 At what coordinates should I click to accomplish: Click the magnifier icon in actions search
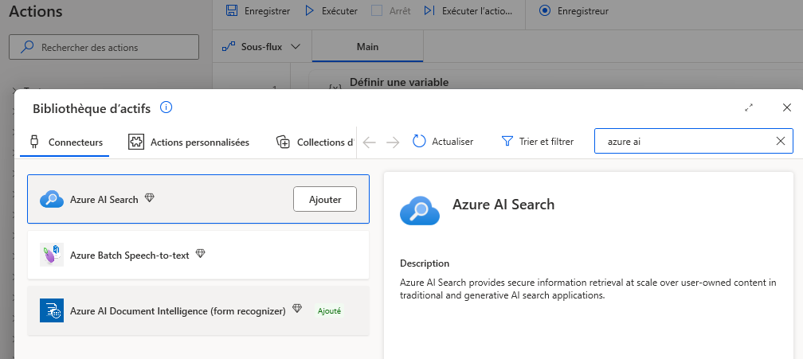pos(26,47)
